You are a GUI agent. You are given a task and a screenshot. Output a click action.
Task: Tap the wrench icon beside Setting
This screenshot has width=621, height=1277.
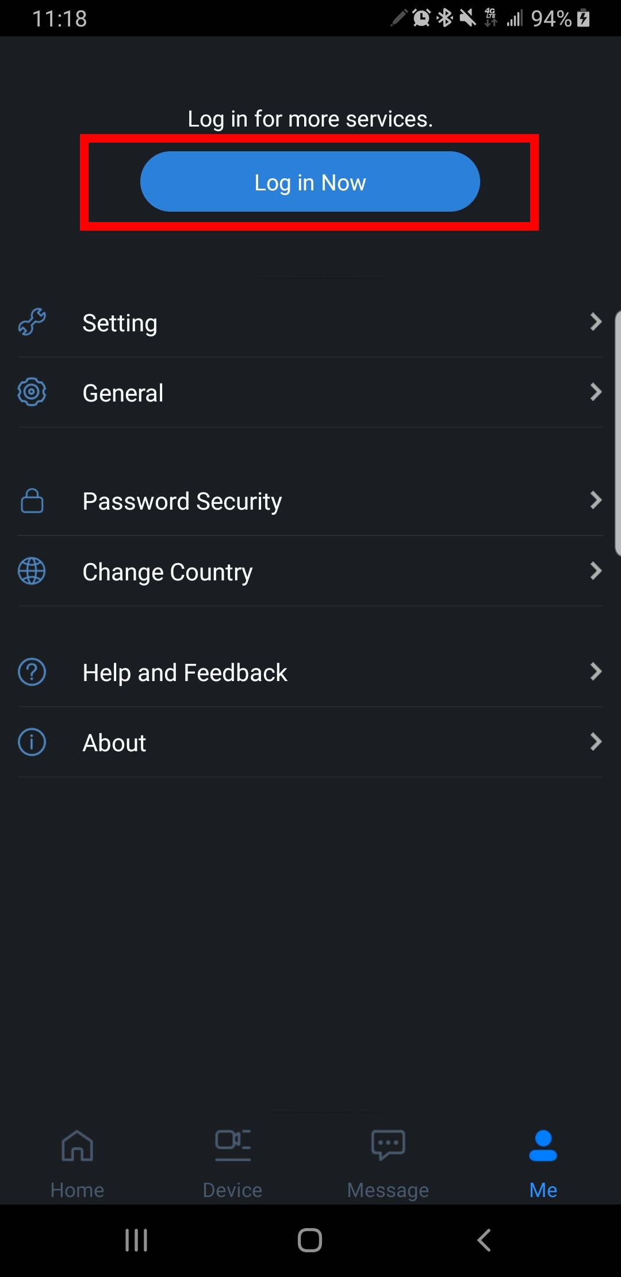tap(32, 322)
